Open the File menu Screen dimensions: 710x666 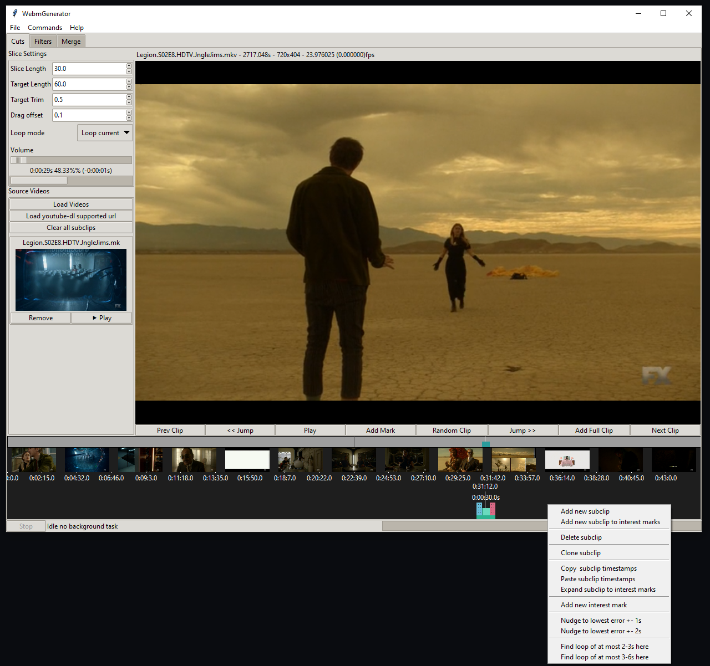(x=15, y=28)
